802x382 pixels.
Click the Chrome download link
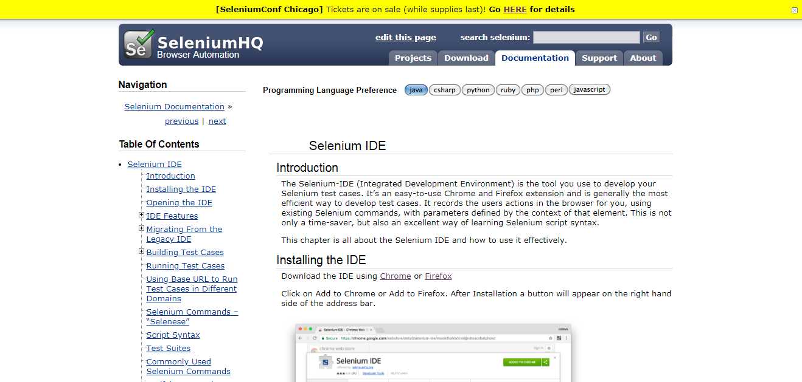(x=396, y=276)
